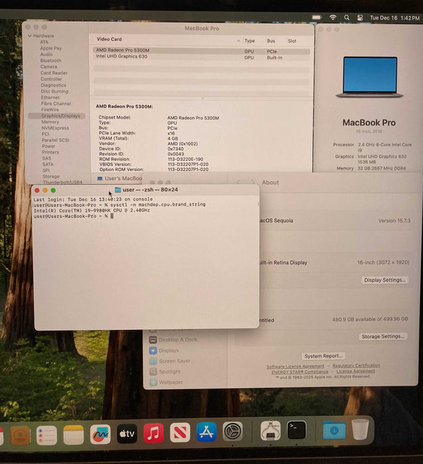Check the battery status in menu bar
This screenshot has width=423, height=464.
click(317, 17)
